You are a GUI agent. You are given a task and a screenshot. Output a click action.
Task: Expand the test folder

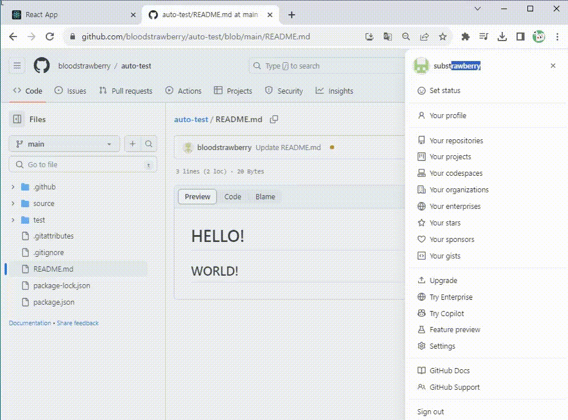click(13, 220)
